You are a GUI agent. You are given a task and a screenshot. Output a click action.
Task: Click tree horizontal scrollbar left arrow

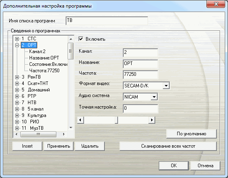[x=16, y=134]
